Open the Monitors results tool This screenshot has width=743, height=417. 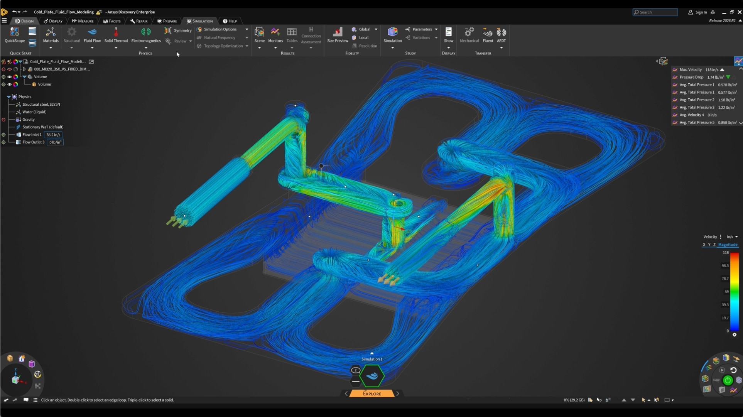(x=275, y=35)
